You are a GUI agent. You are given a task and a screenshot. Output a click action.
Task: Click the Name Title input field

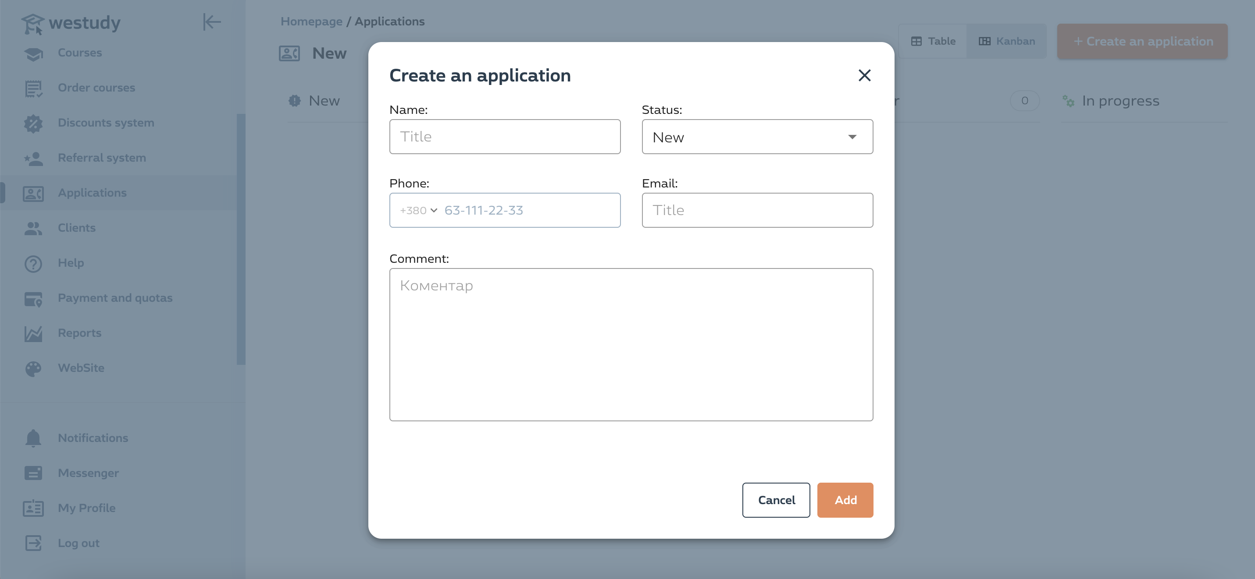[x=504, y=136]
